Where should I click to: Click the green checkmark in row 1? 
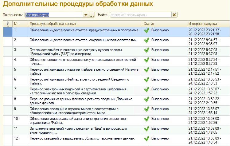pyautogui.click(x=147, y=30)
